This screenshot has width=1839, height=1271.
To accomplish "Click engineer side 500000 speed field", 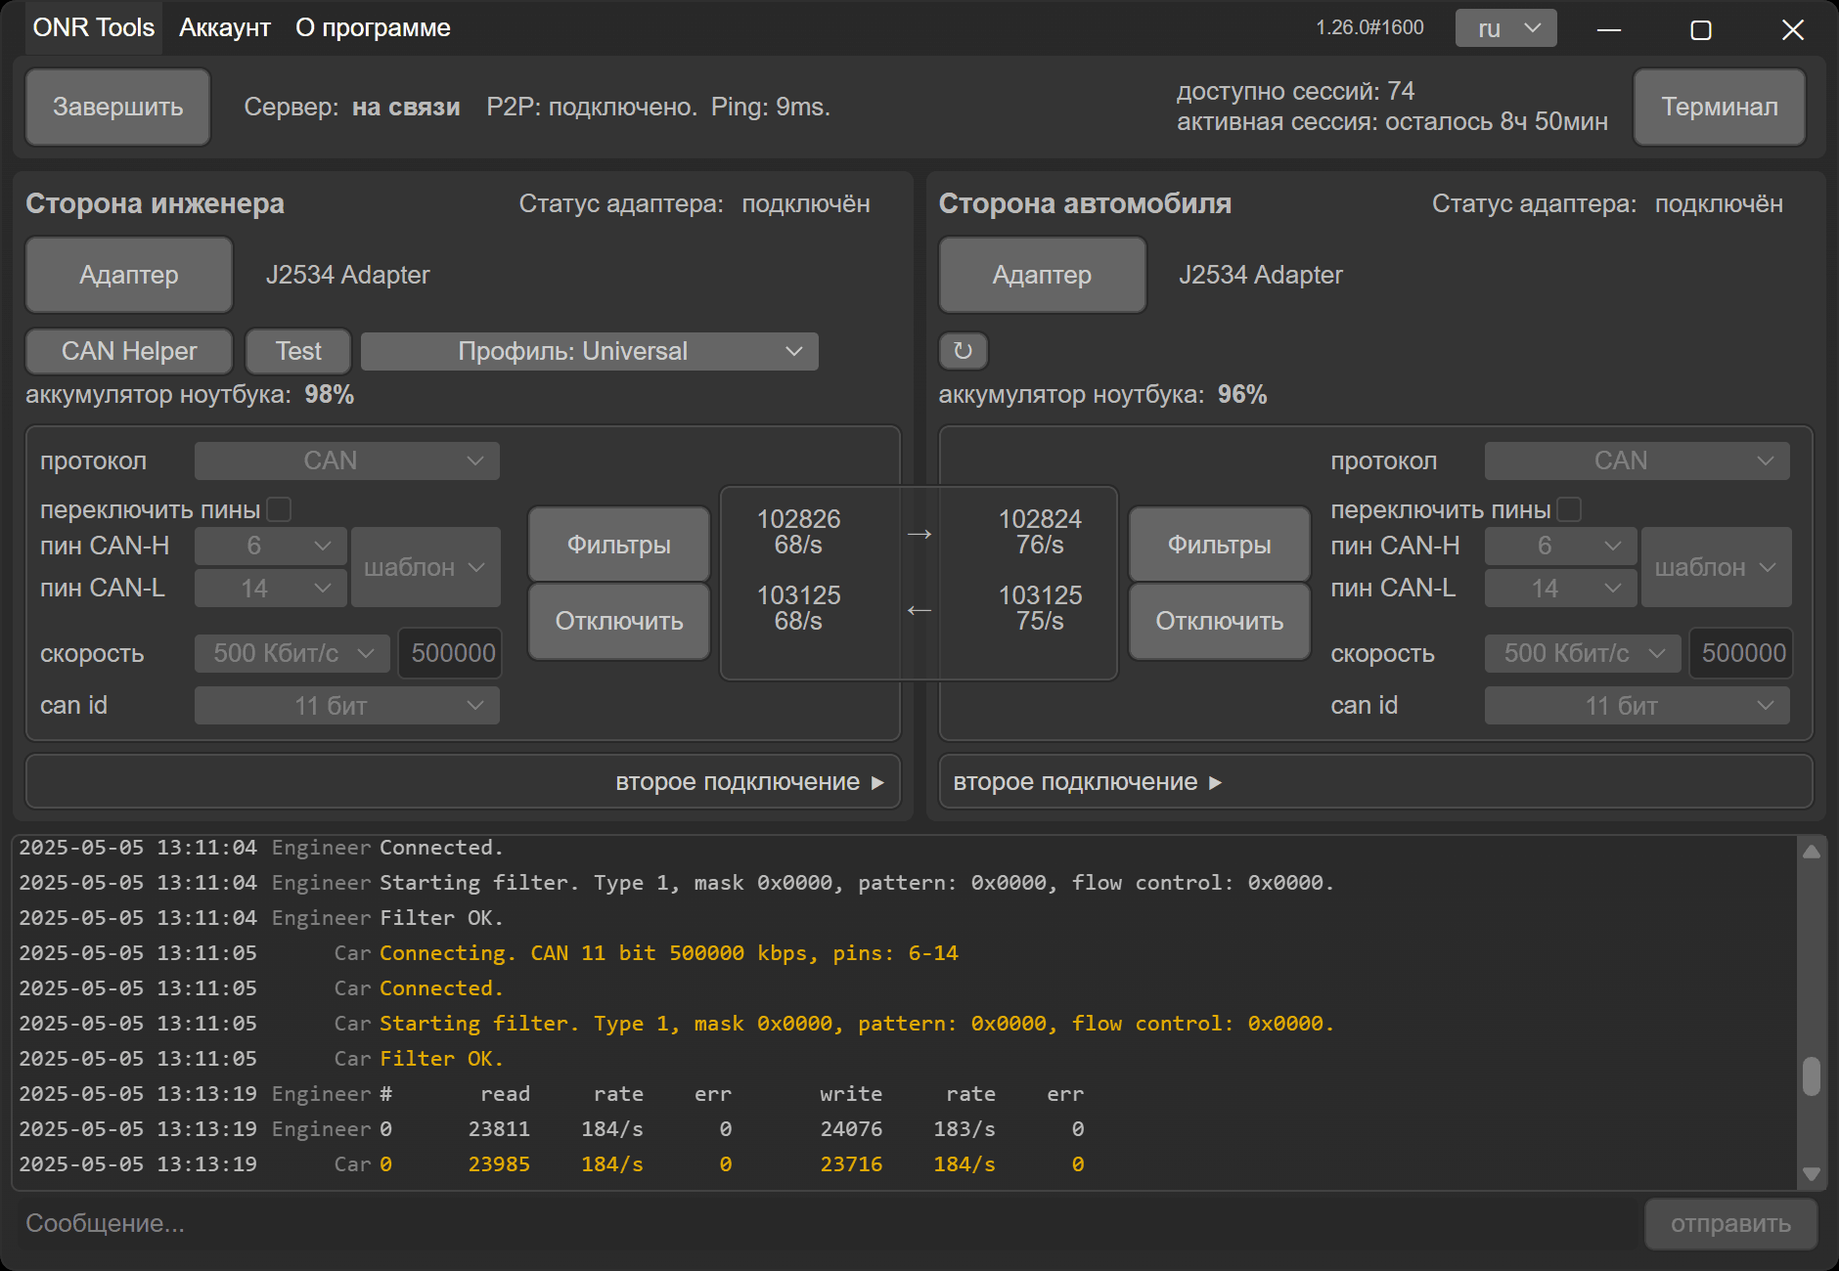I will click(x=451, y=653).
